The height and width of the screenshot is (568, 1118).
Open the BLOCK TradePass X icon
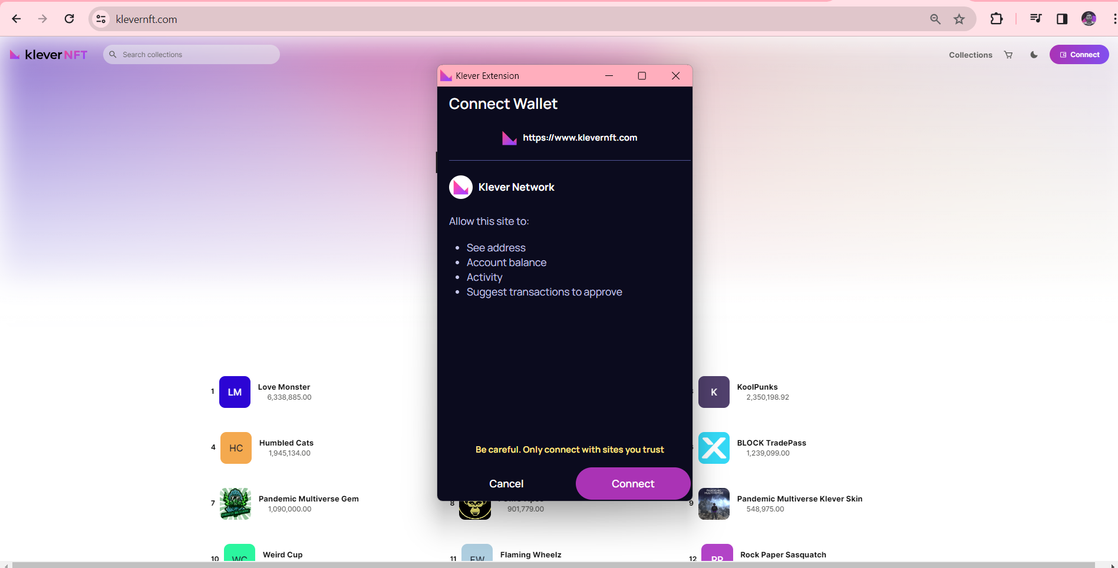[x=714, y=448]
